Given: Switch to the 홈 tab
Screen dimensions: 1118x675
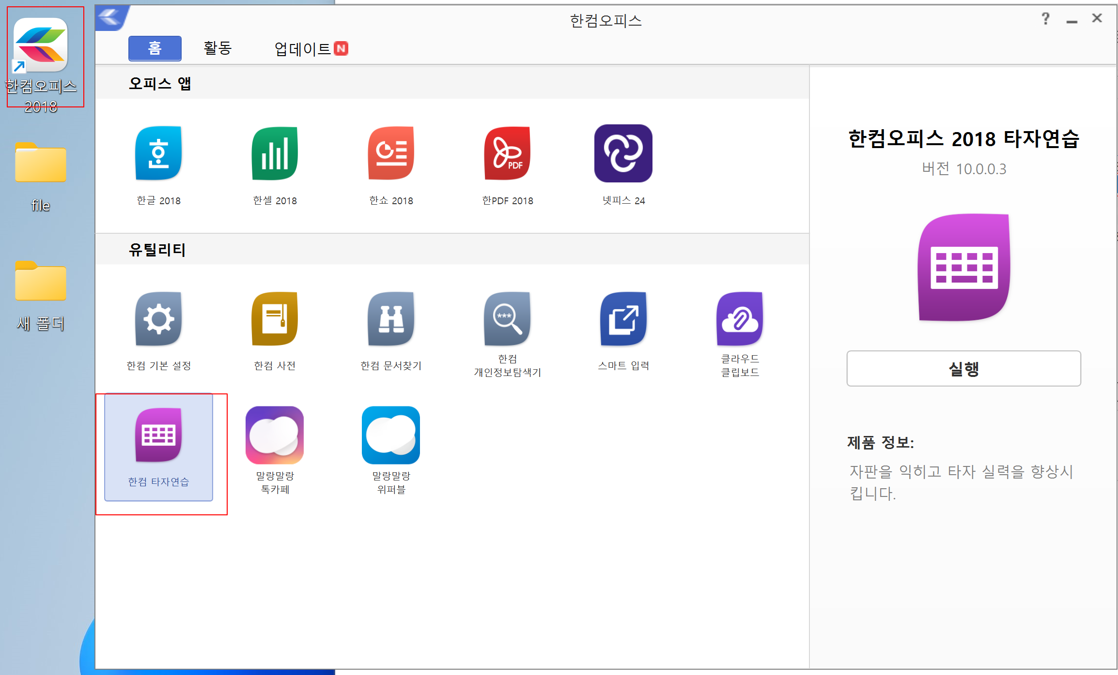Looking at the screenshot, I should 155,48.
